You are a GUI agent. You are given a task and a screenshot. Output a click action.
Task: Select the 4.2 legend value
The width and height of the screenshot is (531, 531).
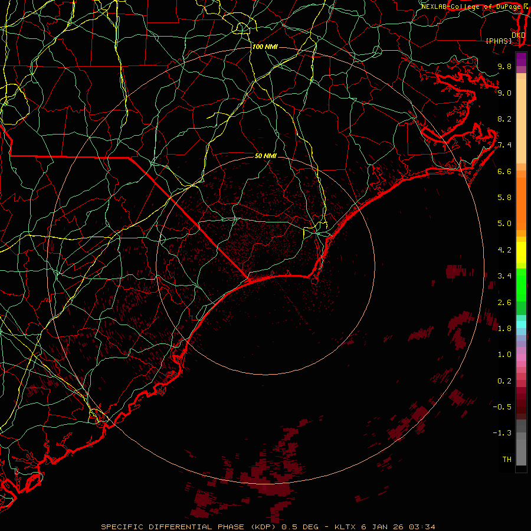pyautogui.click(x=504, y=250)
